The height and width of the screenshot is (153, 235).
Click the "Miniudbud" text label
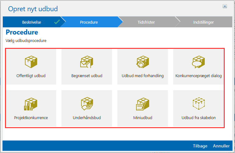tap(143, 118)
